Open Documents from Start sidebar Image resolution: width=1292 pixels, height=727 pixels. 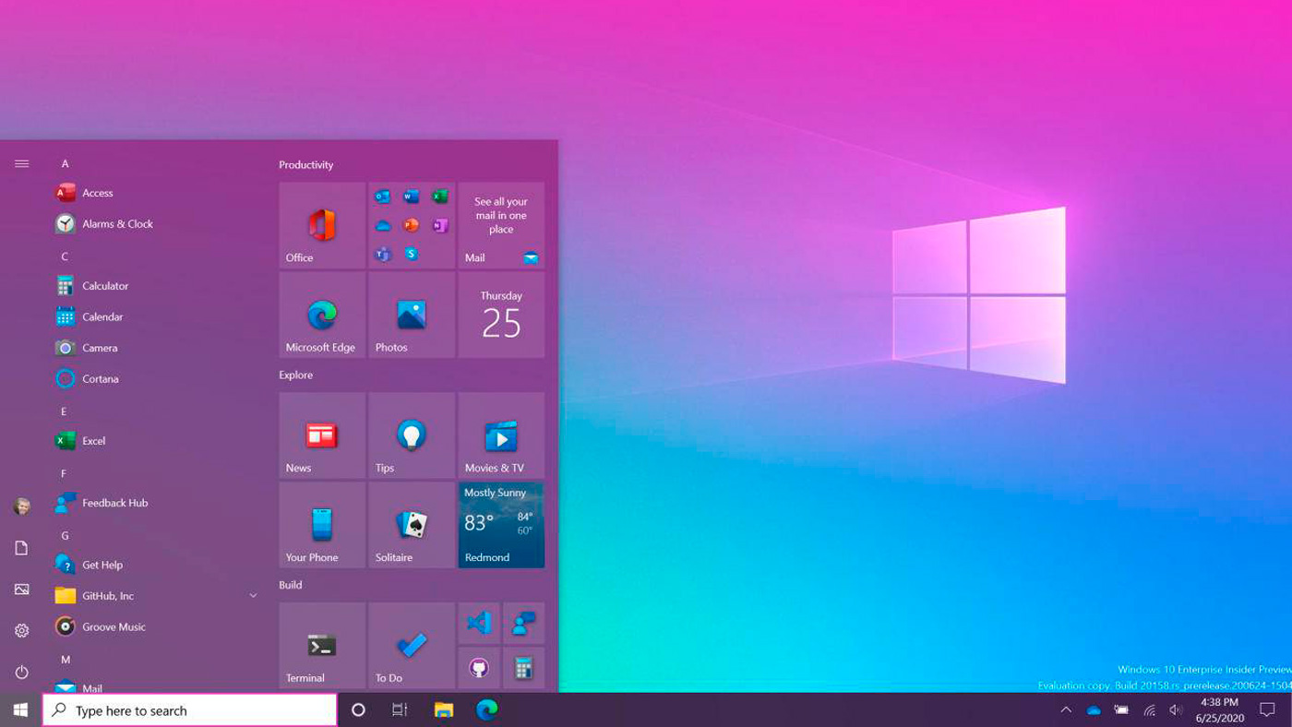tap(22, 548)
